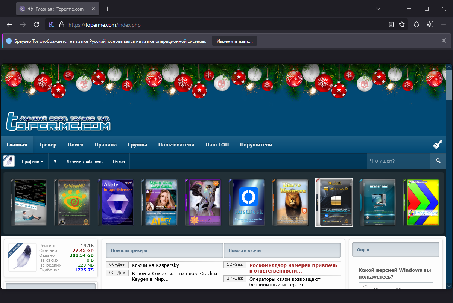453x303 pixels.
Task: Open the Aiarty Image Matting cover
Action: click(x=159, y=202)
